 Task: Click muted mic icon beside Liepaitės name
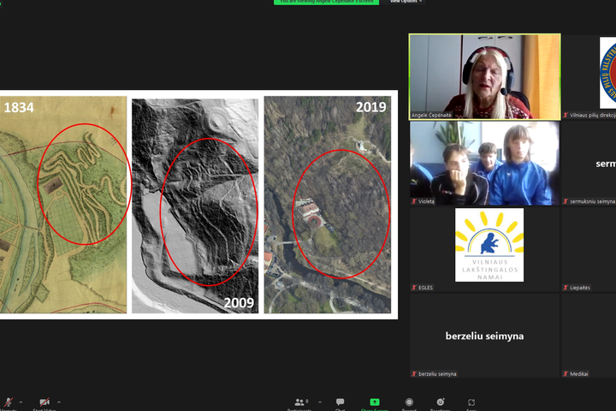(566, 288)
